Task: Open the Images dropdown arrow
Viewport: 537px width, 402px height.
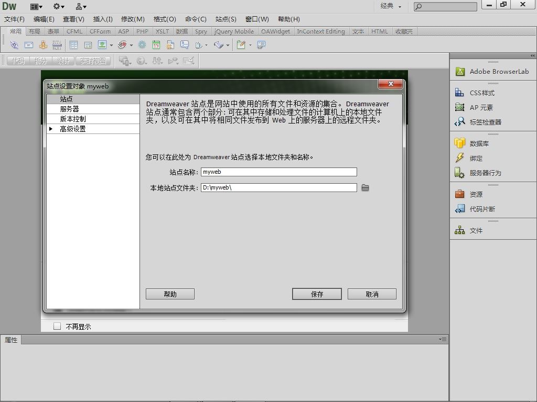Action: [111, 45]
